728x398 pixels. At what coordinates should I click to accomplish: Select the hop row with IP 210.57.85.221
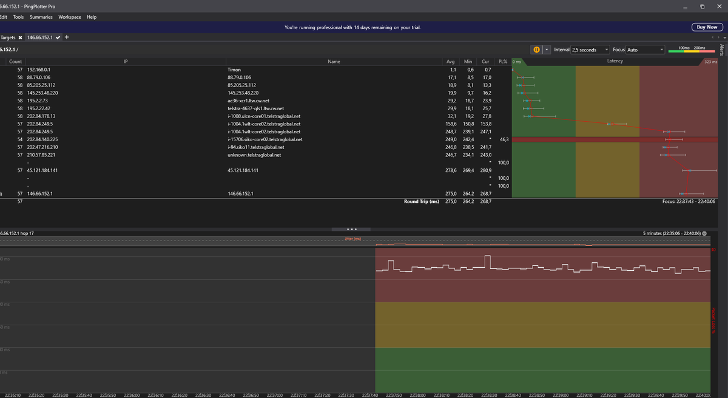coord(41,155)
